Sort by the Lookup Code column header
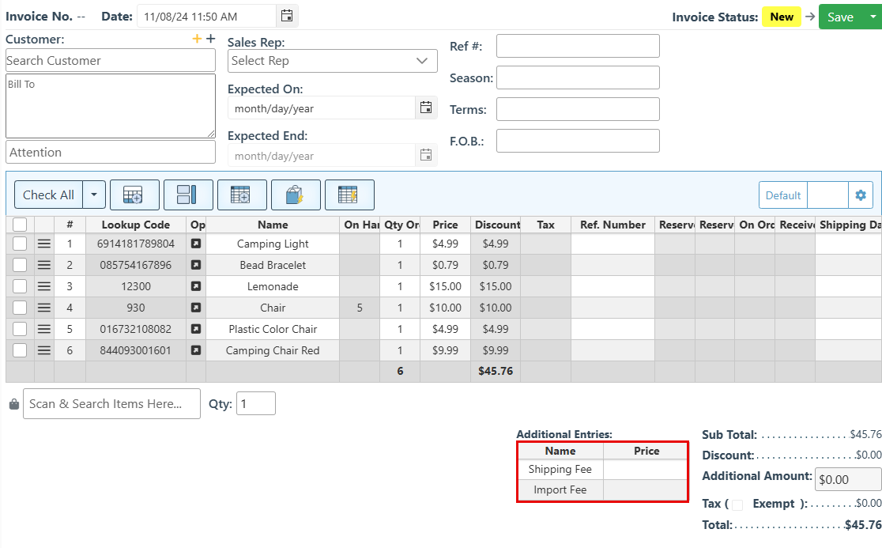 135,225
